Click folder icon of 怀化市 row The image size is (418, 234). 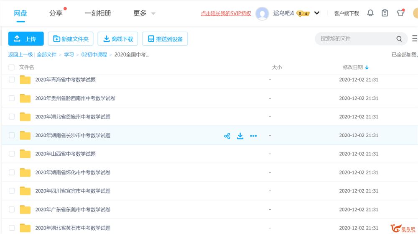(25, 172)
